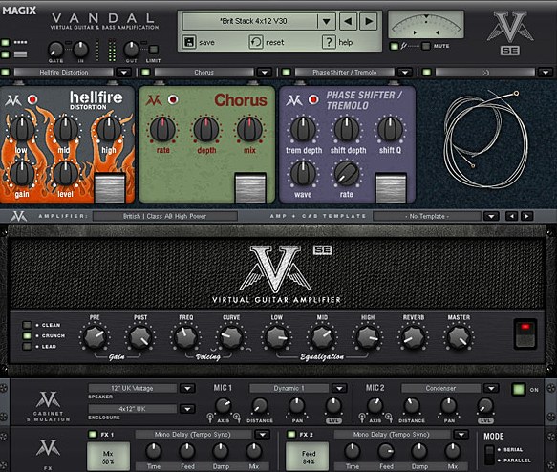Go to next preset with right arrow
The image size is (557, 472).
[x=369, y=21]
